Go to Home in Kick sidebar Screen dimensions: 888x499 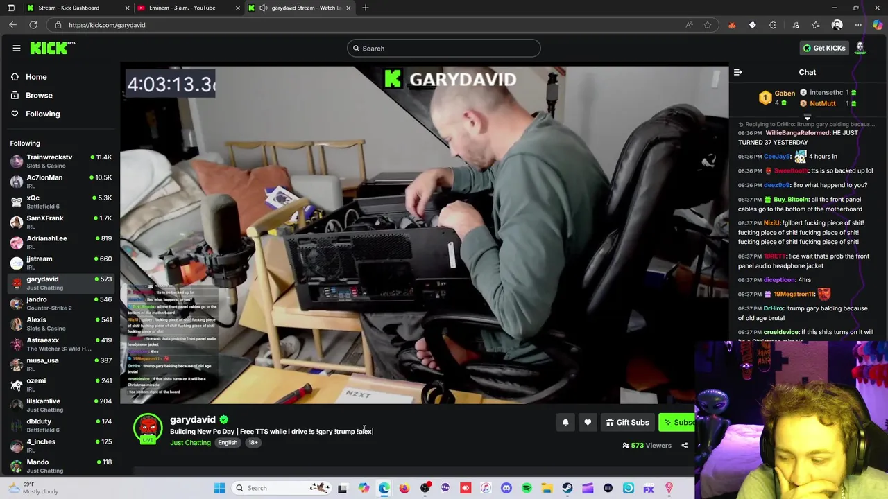tap(36, 77)
